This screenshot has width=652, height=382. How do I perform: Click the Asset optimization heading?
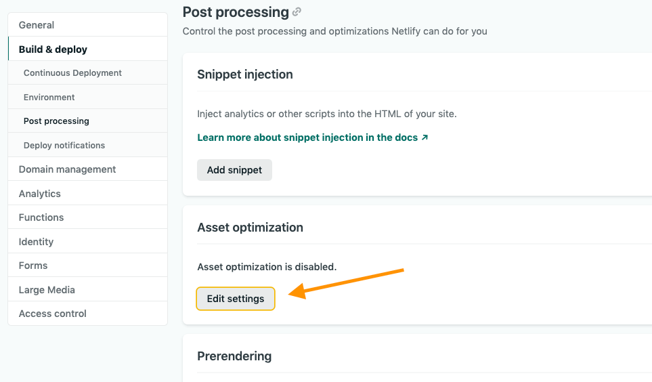click(x=250, y=228)
